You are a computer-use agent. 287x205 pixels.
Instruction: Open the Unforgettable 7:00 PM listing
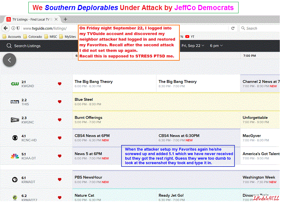click(260, 120)
